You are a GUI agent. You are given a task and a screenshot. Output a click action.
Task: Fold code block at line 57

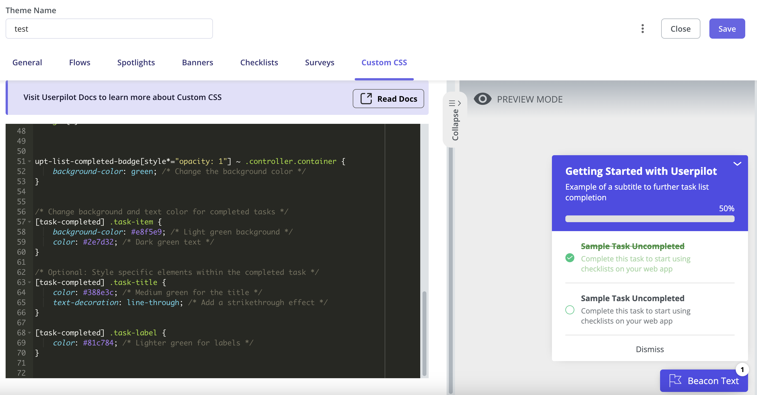pos(29,222)
